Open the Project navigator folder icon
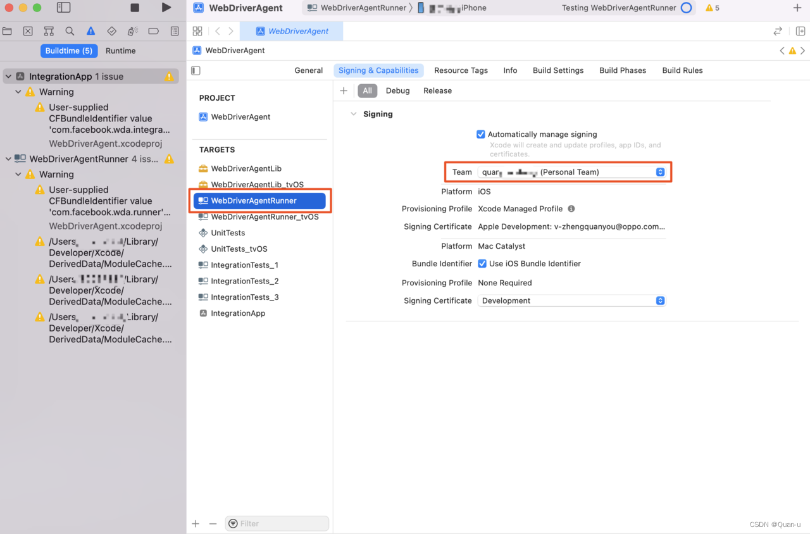 pos(7,31)
